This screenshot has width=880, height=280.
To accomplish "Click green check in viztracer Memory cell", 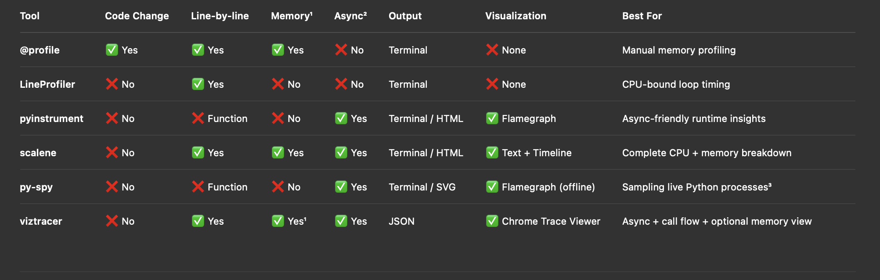I will point(278,221).
